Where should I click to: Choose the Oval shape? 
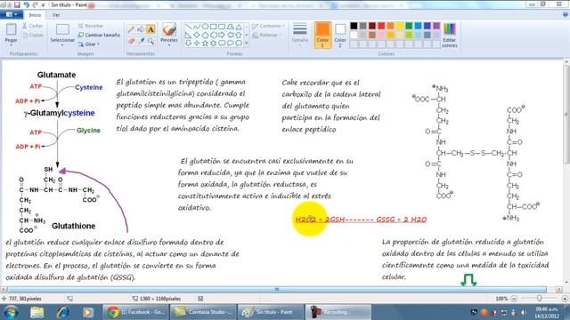pyautogui.click(x=205, y=27)
